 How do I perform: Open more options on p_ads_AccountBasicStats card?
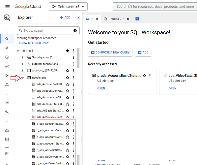150,76
